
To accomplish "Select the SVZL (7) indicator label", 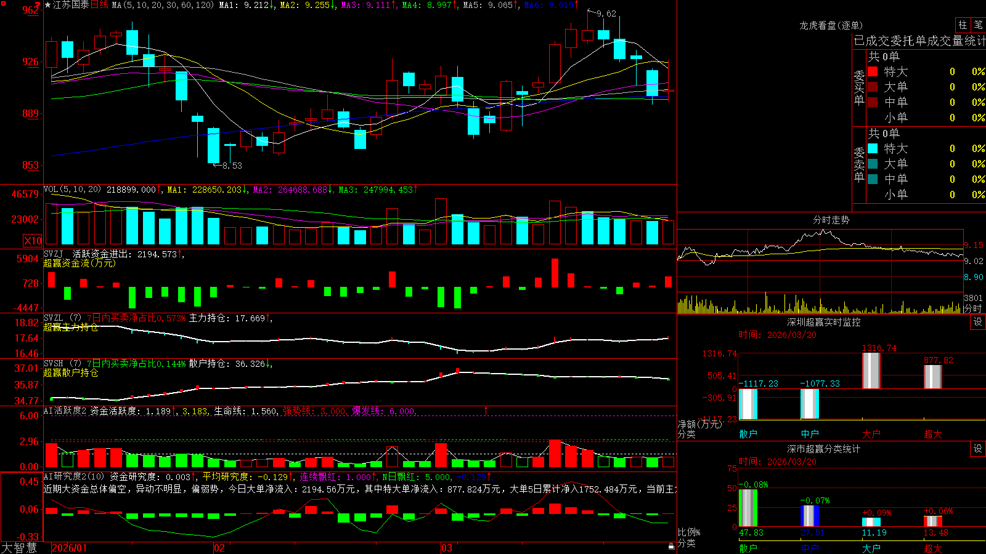I will 62,318.
